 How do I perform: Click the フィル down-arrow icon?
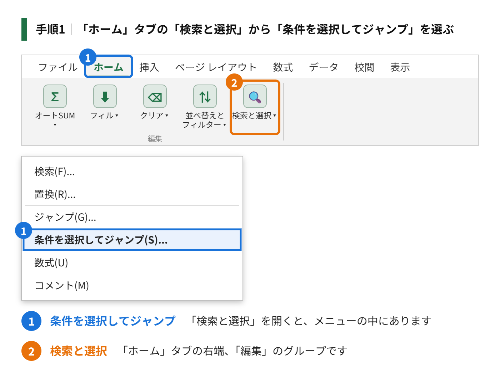pyautogui.click(x=105, y=96)
